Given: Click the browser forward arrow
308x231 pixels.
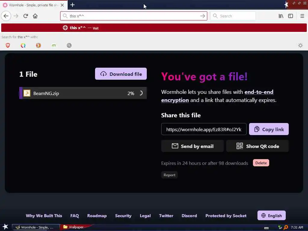Looking at the screenshot, I should 16,16.
